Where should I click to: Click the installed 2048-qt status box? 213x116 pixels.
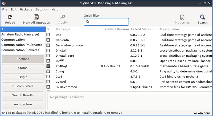(48, 66)
